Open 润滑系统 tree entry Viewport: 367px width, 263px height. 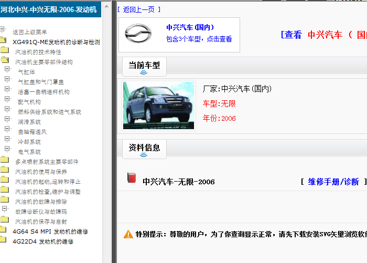pos(29,122)
